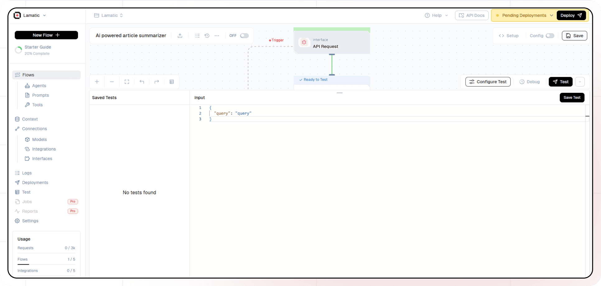Click the Deploy button
601x286 pixels.
(x=571, y=15)
